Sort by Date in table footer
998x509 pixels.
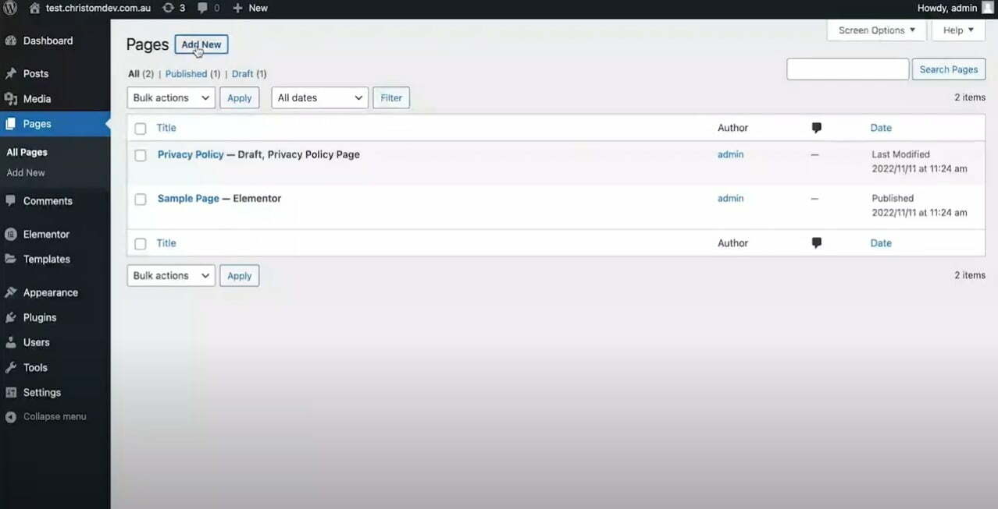pos(881,243)
